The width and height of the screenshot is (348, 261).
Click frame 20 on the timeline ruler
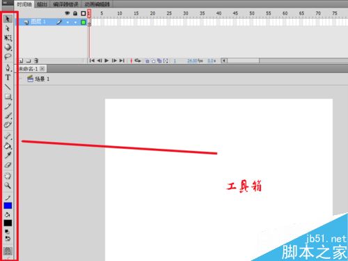tap(152, 13)
